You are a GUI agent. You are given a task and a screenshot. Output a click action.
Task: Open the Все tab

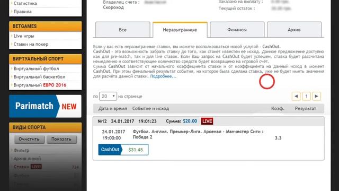(122, 30)
